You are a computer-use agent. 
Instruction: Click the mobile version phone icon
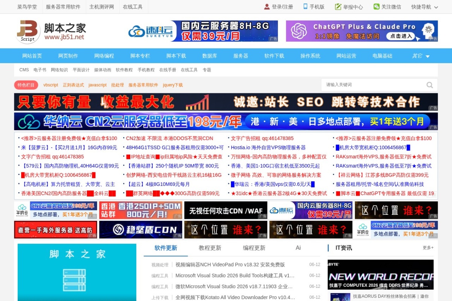coord(306,7)
